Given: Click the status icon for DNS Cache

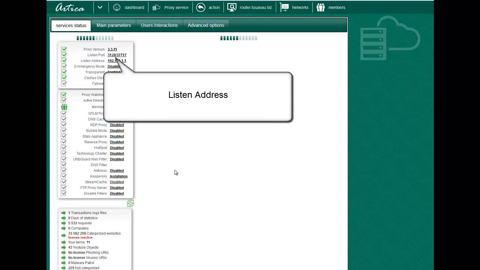Looking at the screenshot, I should click(x=64, y=119).
